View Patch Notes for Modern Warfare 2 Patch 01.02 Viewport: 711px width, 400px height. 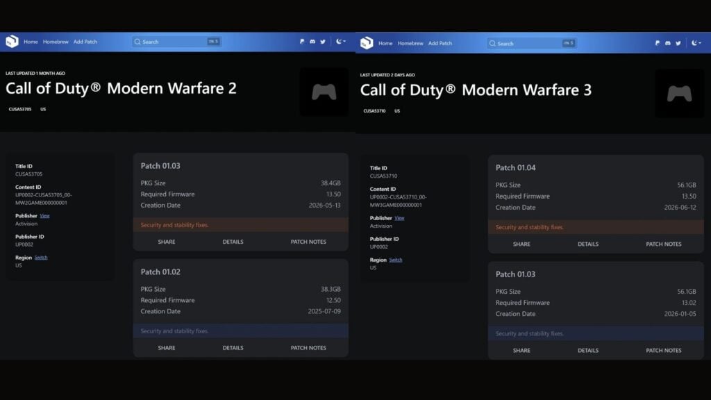(308, 348)
